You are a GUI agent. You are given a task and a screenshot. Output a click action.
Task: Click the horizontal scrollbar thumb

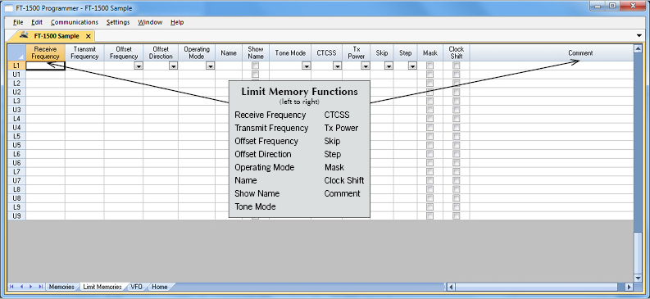(537, 287)
